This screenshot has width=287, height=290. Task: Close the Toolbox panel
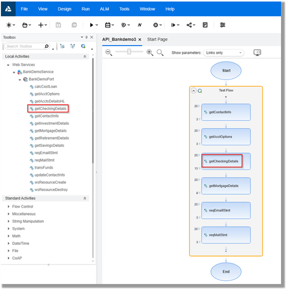point(92,37)
